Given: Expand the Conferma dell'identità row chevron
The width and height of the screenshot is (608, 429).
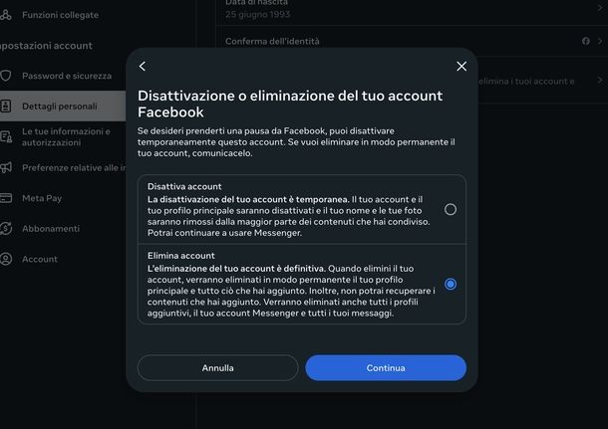Looking at the screenshot, I should [x=599, y=41].
